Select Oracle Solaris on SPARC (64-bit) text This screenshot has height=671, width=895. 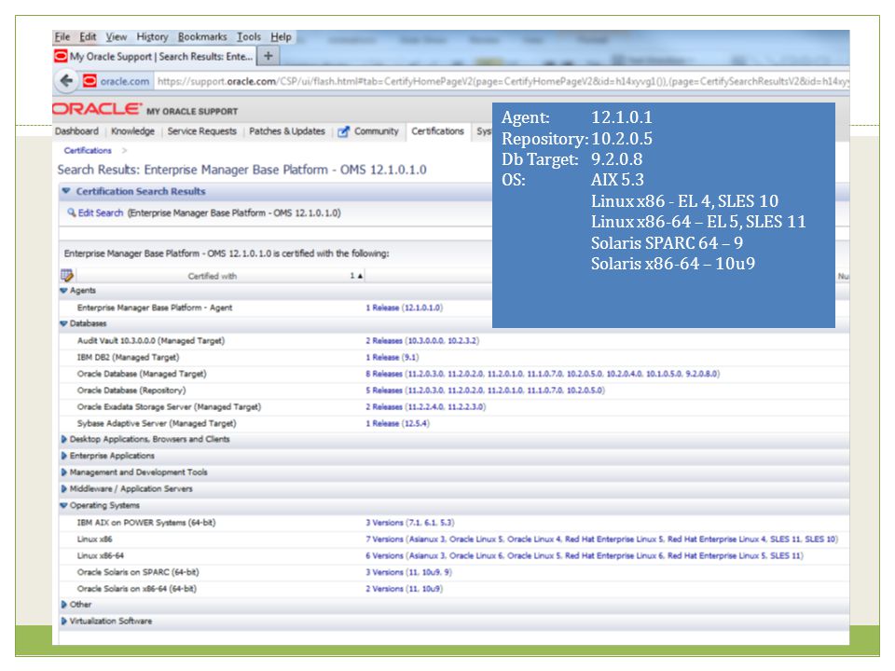(x=138, y=572)
